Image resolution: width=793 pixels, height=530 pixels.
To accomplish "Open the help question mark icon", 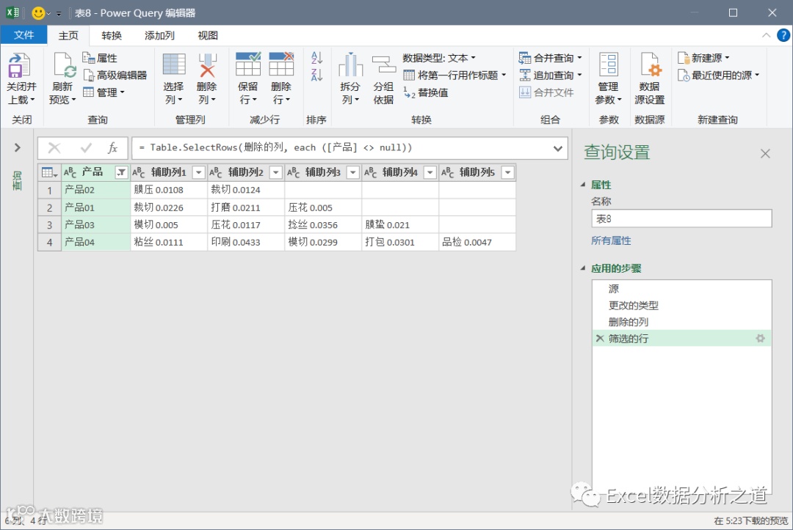I will [x=783, y=35].
